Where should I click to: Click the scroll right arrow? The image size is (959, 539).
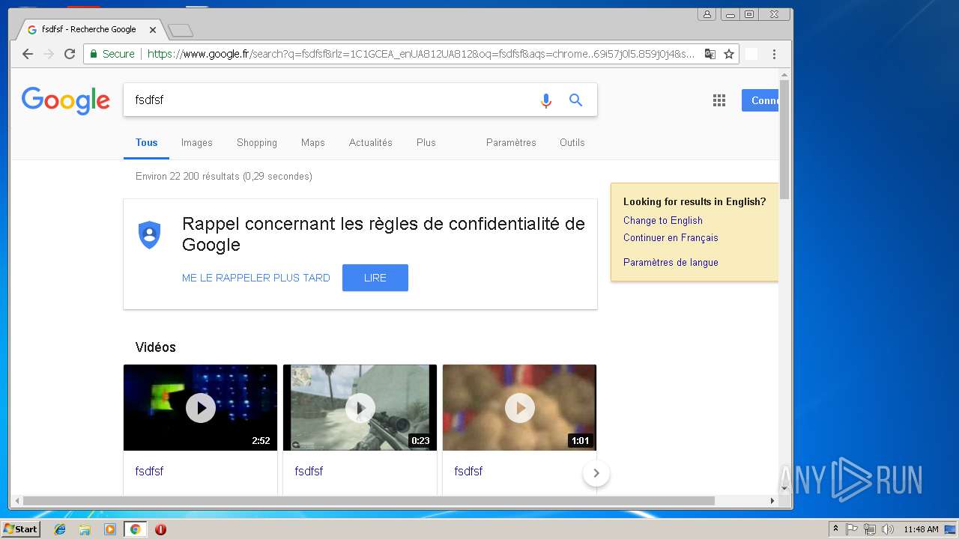pyautogui.click(x=772, y=501)
